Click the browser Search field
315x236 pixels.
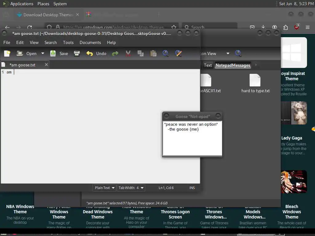(209, 27)
